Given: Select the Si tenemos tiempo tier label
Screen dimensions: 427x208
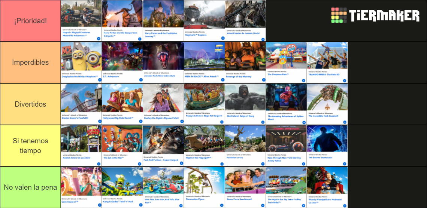Looking at the screenshot, I should 30,146.
